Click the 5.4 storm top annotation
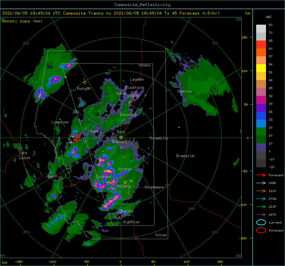Screen dimensions: 285x266 72,139
